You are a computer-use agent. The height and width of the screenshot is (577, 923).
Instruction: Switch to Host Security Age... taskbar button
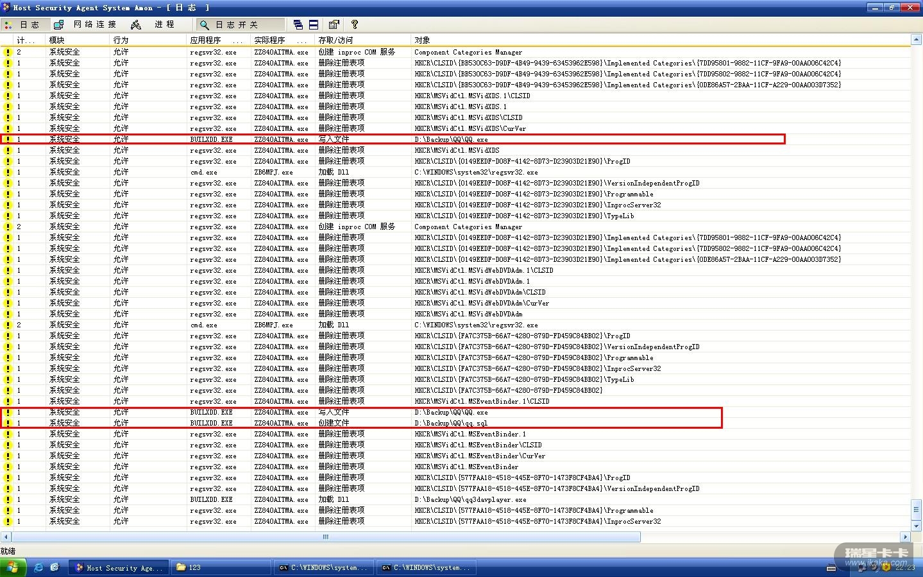[119, 567]
